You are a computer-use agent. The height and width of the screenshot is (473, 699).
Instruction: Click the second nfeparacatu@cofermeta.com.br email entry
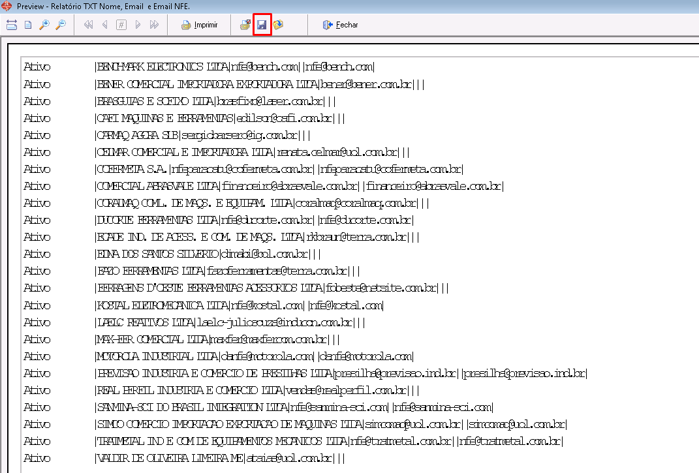click(390, 169)
